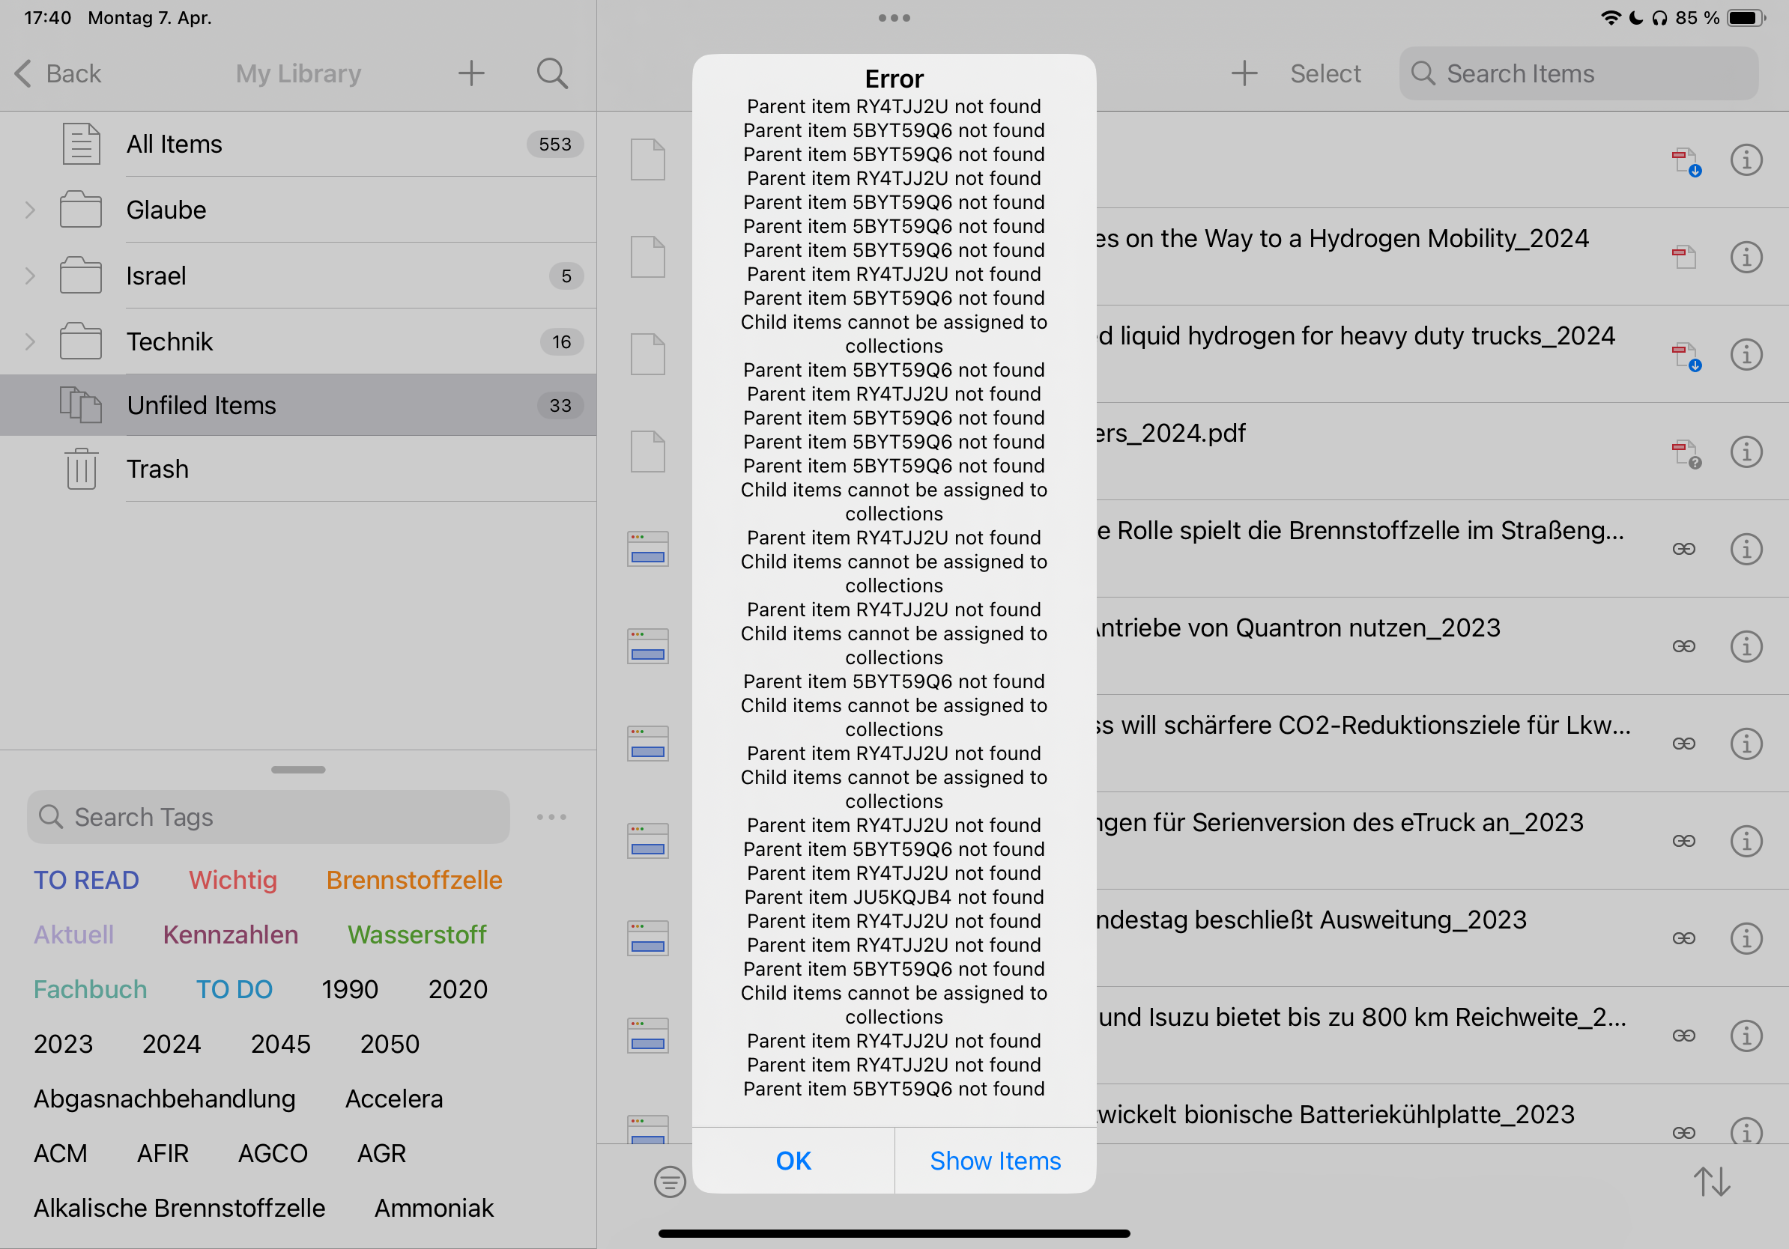Image resolution: width=1789 pixels, height=1249 pixels.
Task: Toggle the Wasserstoff tag filter
Action: point(416,935)
